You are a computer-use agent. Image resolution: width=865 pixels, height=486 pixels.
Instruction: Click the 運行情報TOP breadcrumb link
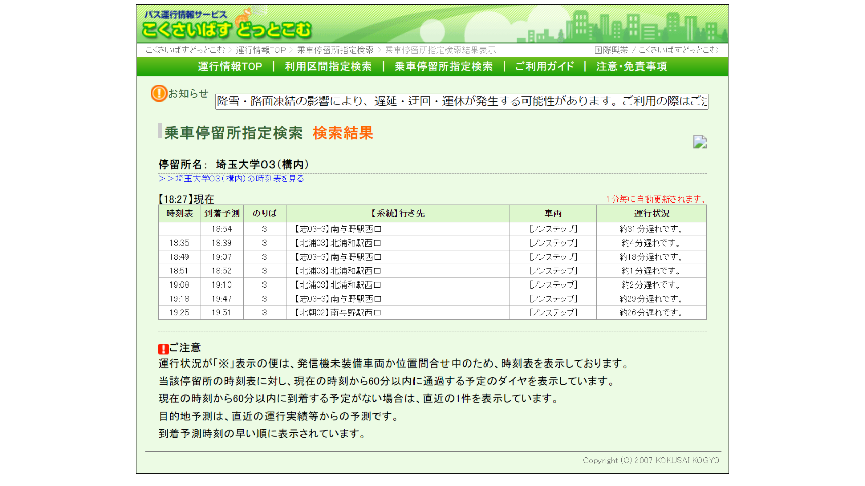click(x=260, y=50)
